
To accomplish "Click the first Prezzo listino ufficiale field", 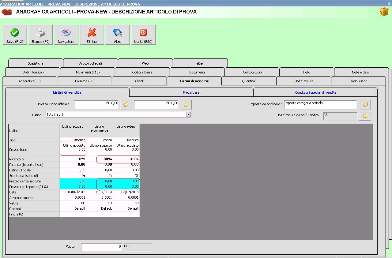I will [96, 105].
